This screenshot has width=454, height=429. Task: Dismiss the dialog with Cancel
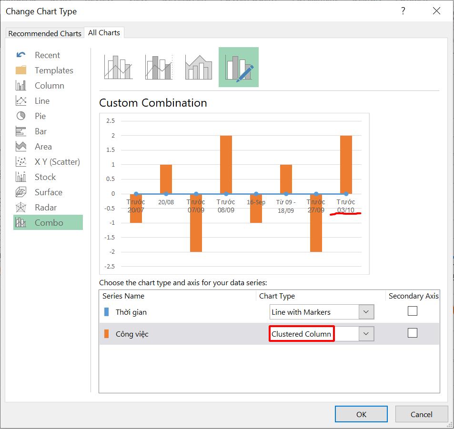point(421,414)
